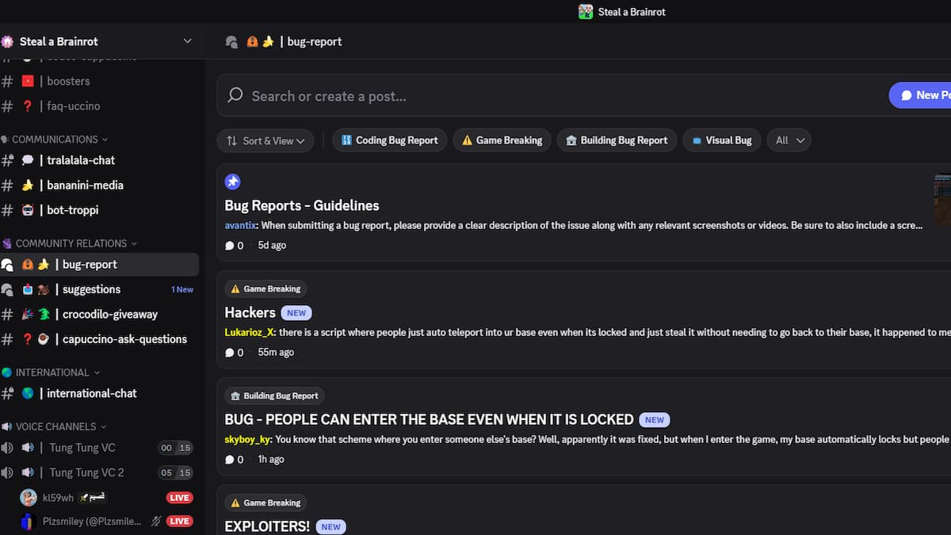Open the Sort & View dropdown
This screenshot has width=951, height=535.
pos(265,140)
